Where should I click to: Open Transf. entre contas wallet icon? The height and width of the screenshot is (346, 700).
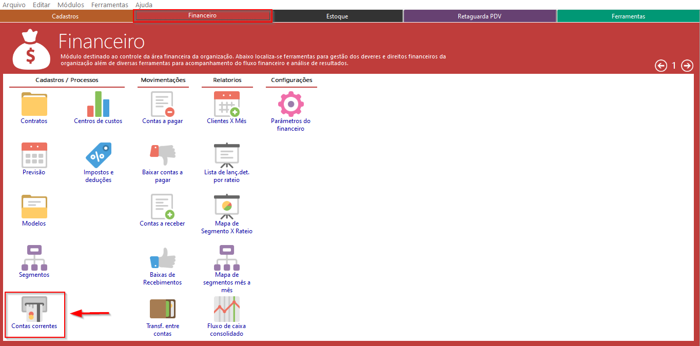point(163,309)
